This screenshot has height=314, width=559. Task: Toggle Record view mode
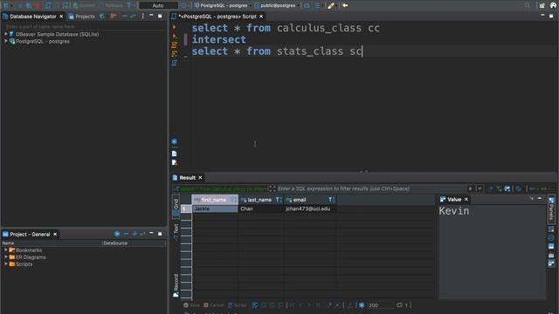[x=176, y=285]
